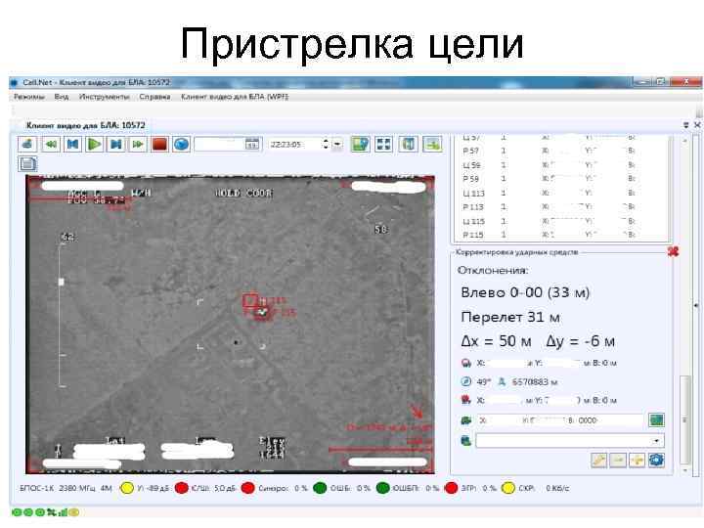Click the map marker toolbar icon
The height and width of the screenshot is (528, 704).
point(360,144)
